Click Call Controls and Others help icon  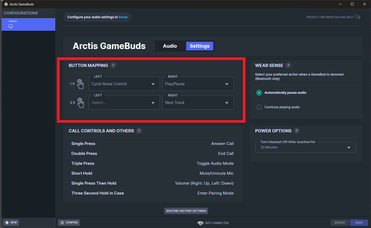(x=139, y=131)
